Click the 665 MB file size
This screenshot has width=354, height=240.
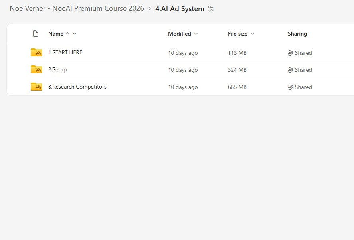click(x=237, y=87)
